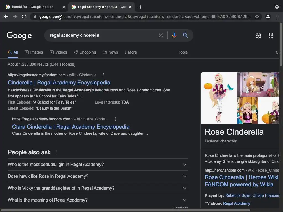Open the thumbnail of Rose with friends
Screen dimensions: 283x212
point(247,110)
